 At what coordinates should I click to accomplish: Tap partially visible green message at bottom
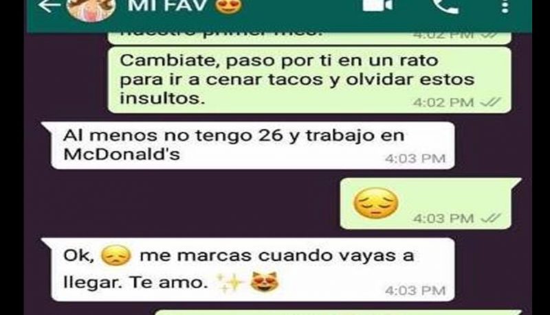[x=338, y=312]
